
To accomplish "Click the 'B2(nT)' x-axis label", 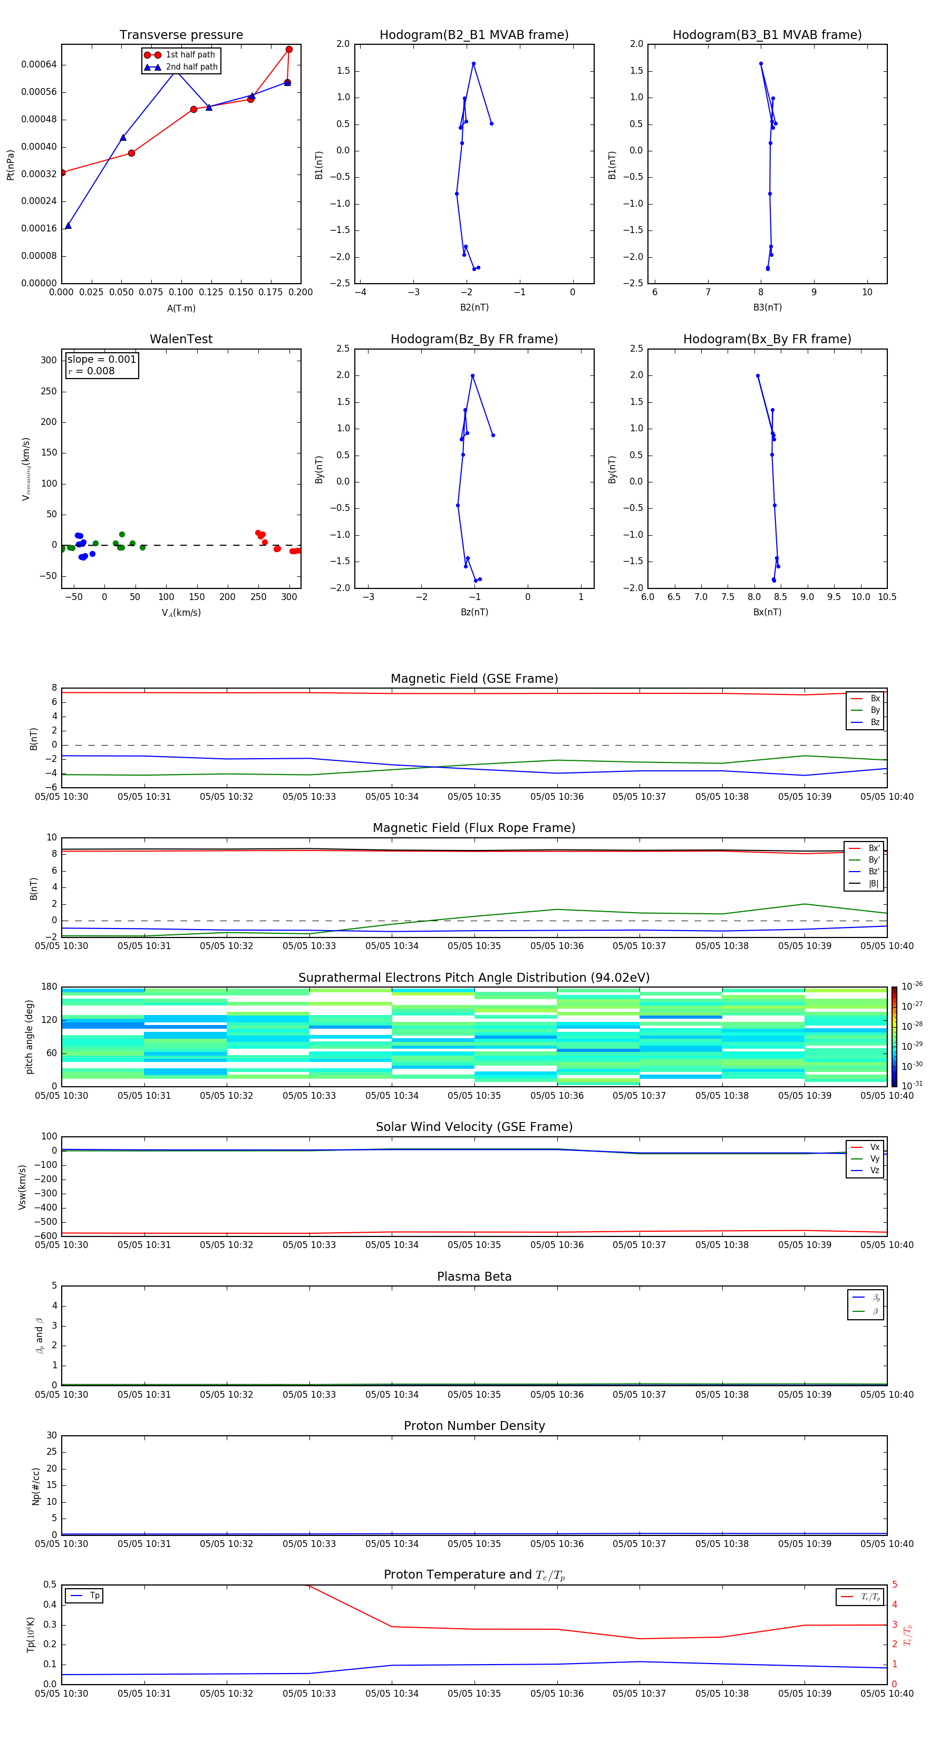I will [x=474, y=307].
